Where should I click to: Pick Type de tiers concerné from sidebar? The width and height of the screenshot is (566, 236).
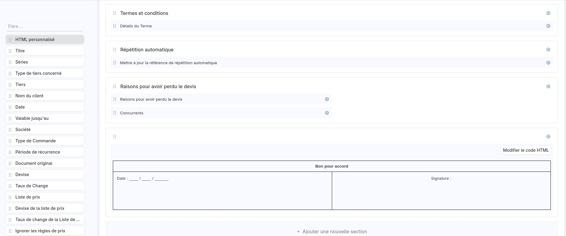(45, 73)
